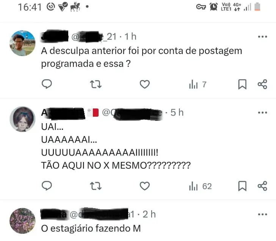This screenshot has height=241, width=276.
Task: Share the tweet posted 5 h ago
Action: pyautogui.click(x=262, y=186)
